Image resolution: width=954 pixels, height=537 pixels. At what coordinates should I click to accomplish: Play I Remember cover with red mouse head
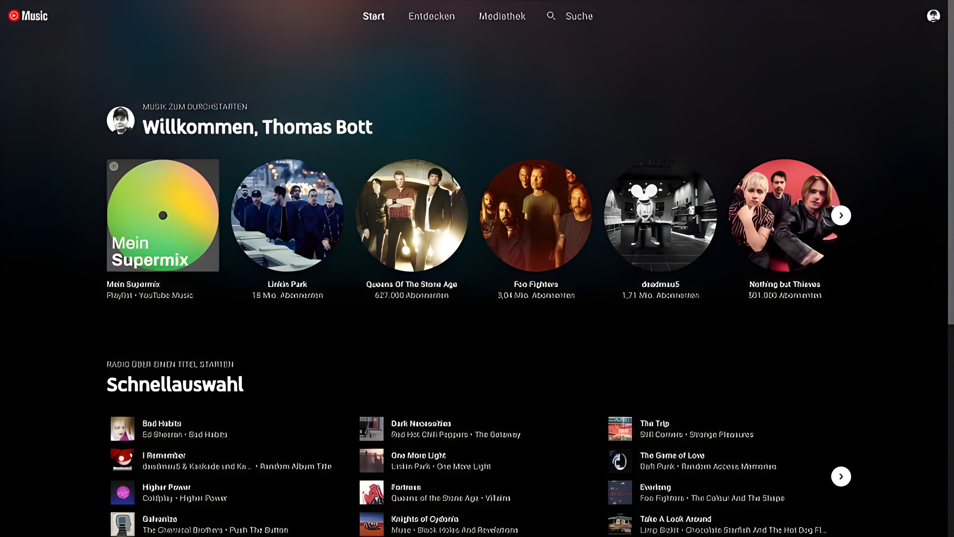pyautogui.click(x=123, y=461)
